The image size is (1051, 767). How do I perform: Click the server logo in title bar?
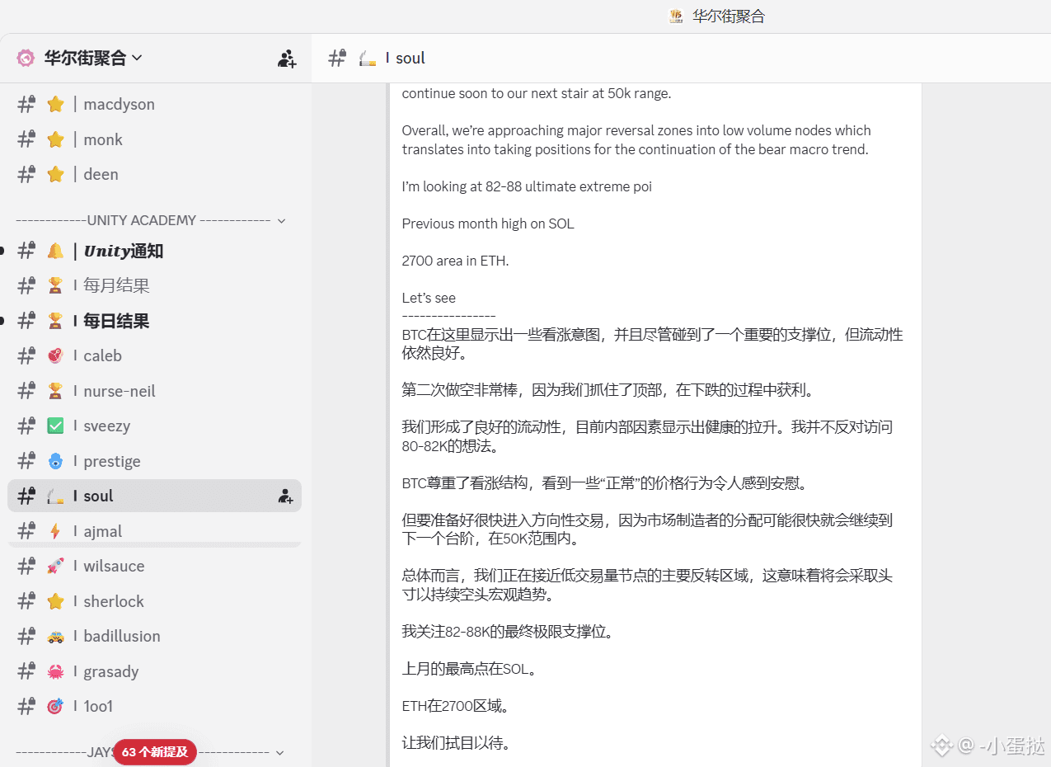pos(677,16)
